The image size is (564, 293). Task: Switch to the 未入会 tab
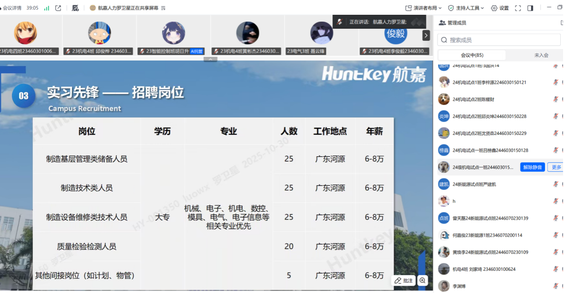(541, 55)
